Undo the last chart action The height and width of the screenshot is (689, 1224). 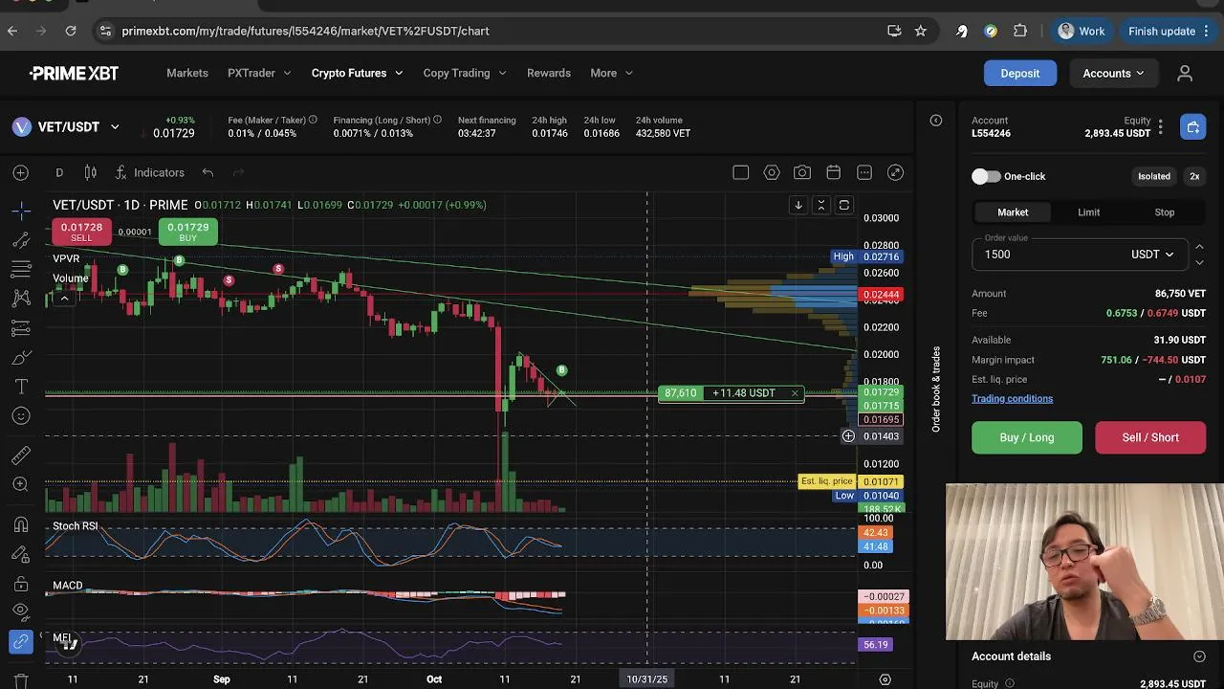click(208, 172)
